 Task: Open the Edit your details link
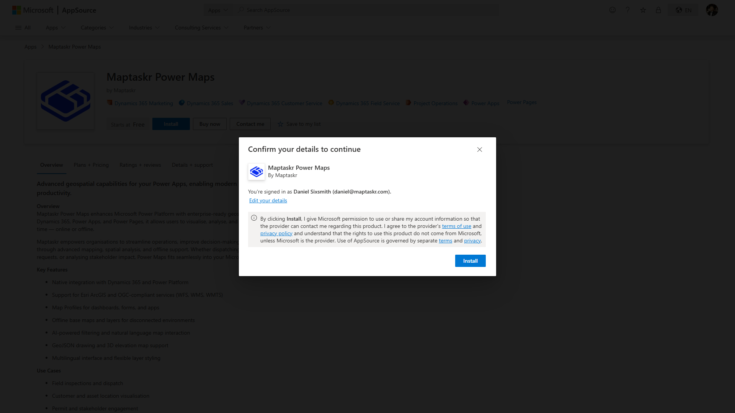point(268,200)
